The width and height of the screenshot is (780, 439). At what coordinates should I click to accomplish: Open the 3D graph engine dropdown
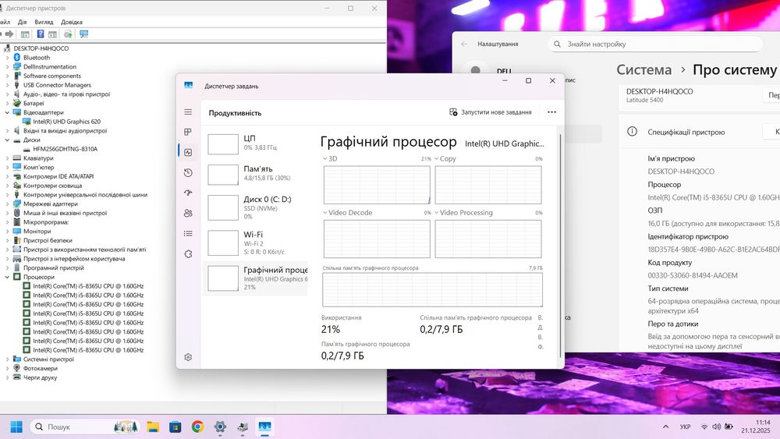point(324,158)
